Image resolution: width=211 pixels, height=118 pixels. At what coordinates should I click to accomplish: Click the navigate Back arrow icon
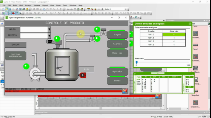click(68, 9)
